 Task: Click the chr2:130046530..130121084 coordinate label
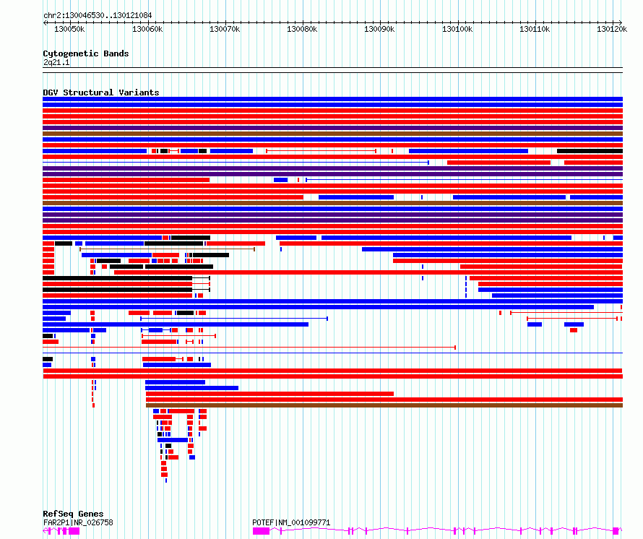(98, 15)
